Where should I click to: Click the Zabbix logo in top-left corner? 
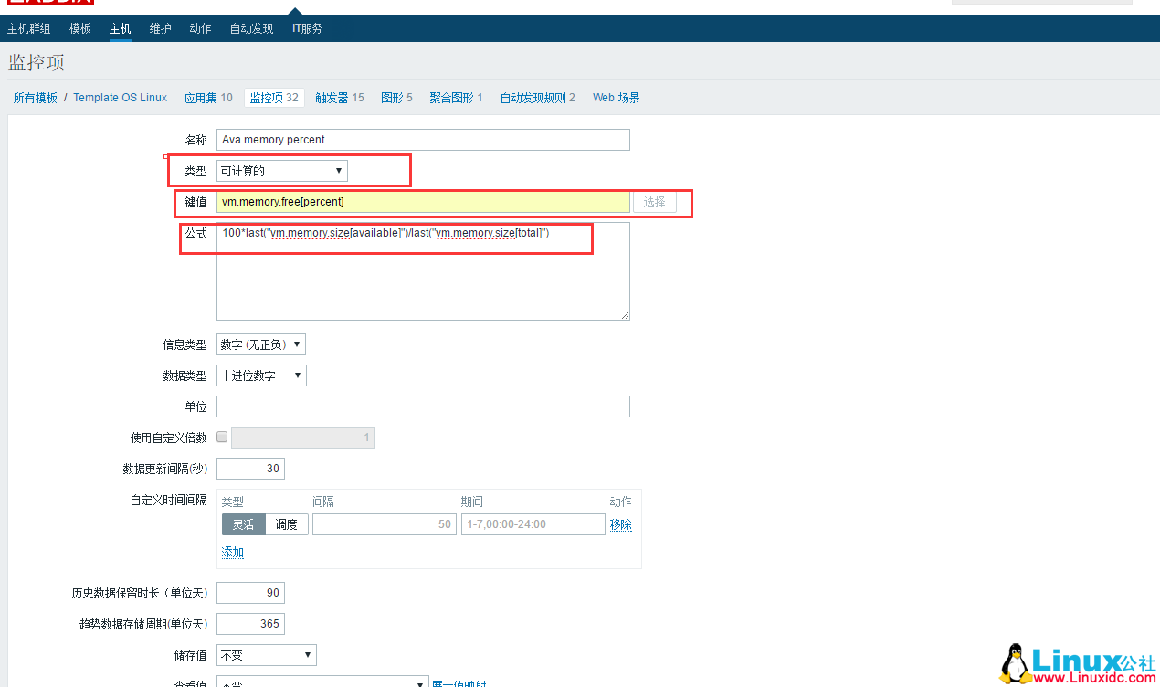50,5
